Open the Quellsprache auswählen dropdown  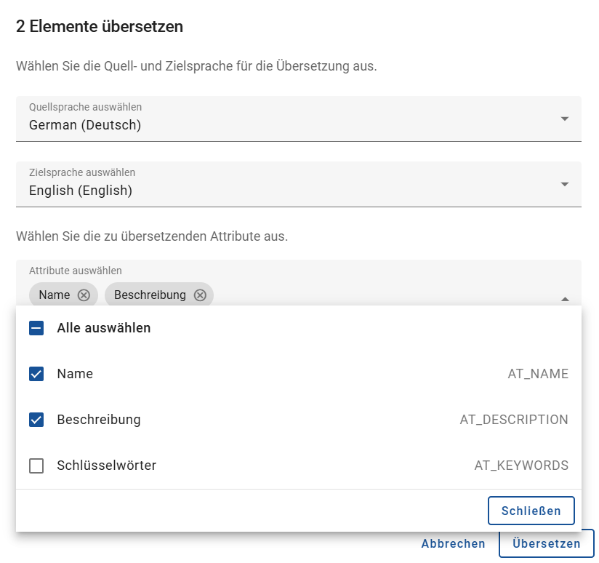click(298, 119)
